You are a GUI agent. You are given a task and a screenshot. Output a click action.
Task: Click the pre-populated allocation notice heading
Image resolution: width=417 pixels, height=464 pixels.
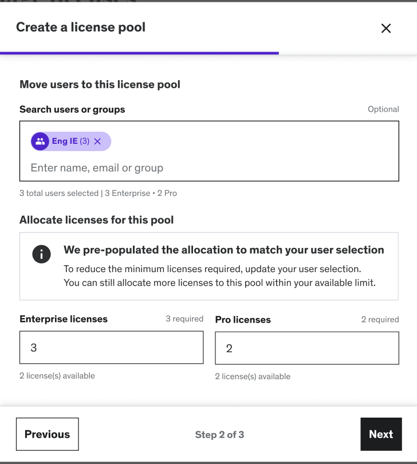tap(223, 250)
